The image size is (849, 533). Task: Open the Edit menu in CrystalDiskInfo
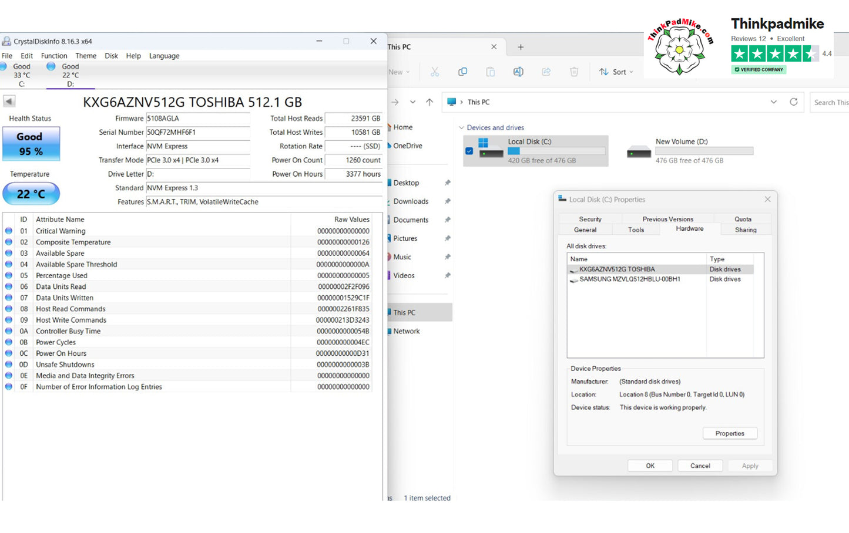27,56
